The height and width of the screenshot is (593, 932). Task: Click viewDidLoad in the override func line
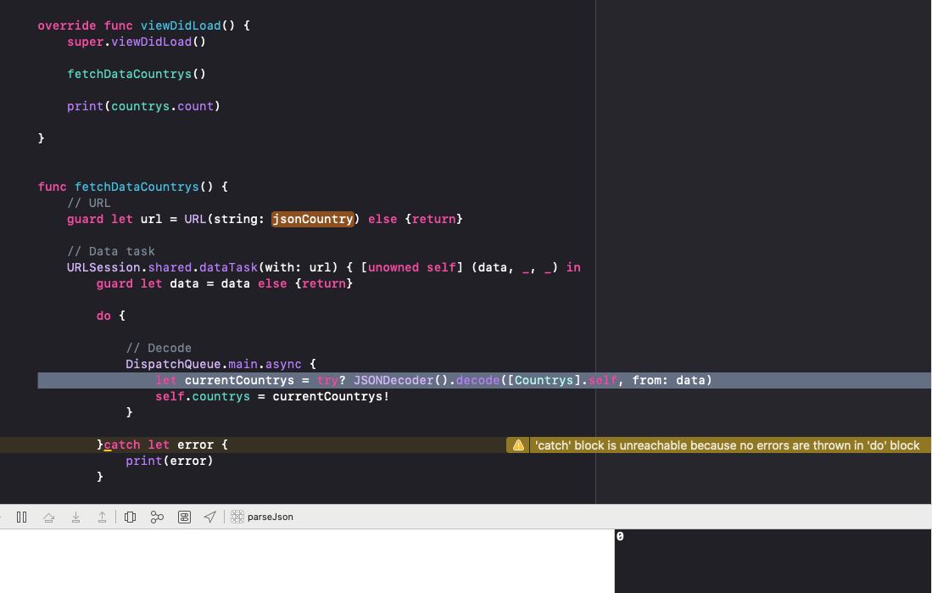(181, 25)
